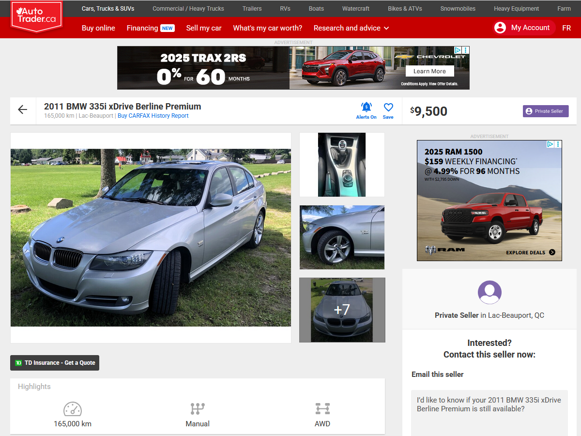Click the AWD drivetrain icon

point(322,409)
